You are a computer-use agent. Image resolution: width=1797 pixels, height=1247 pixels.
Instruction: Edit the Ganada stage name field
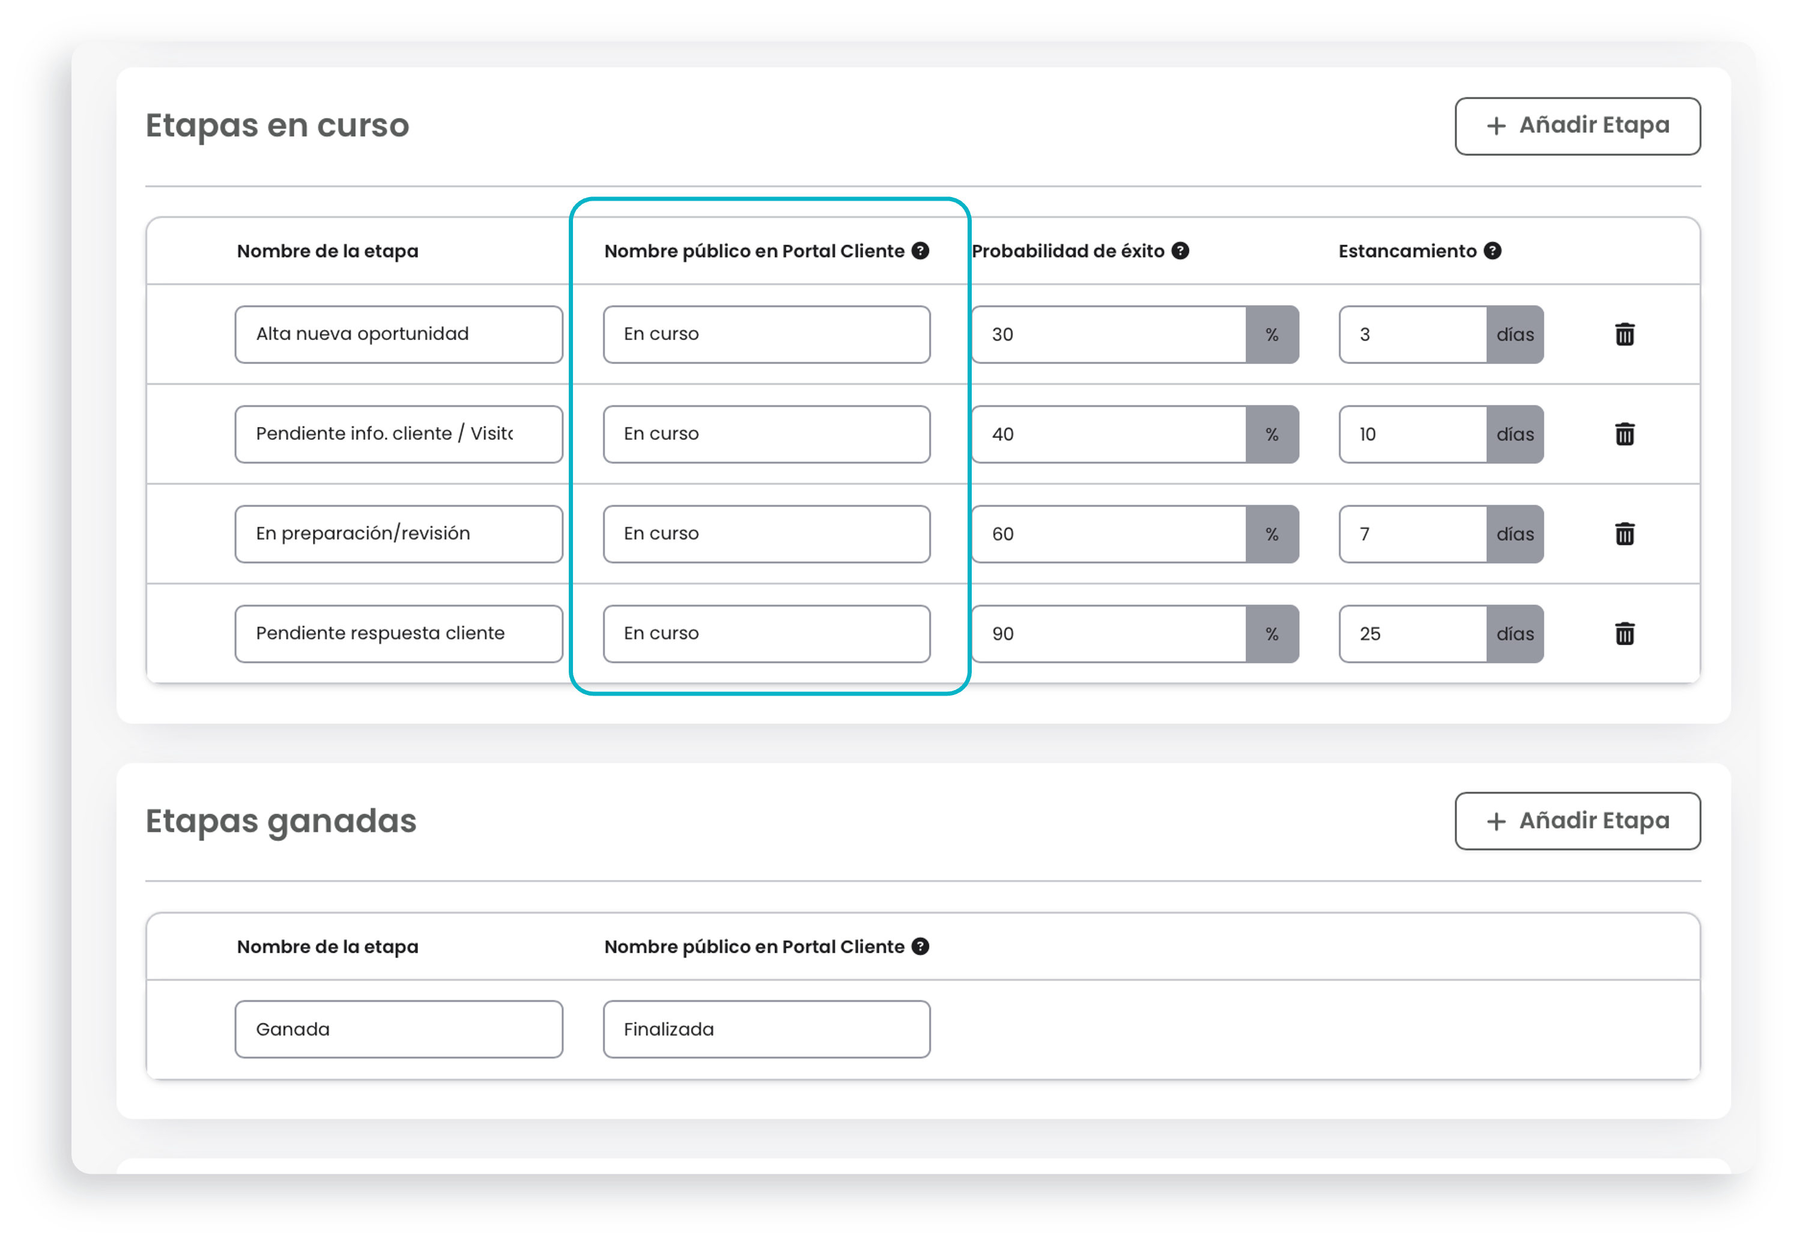click(x=398, y=1029)
